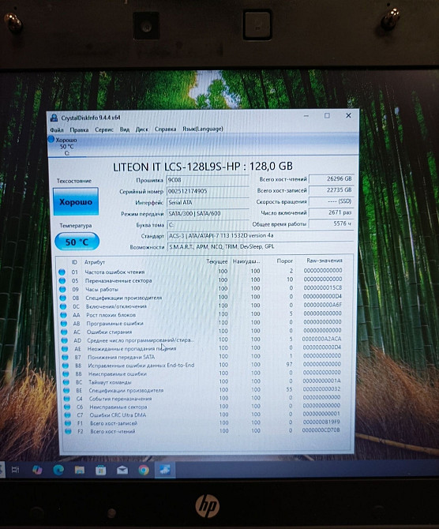
Task: Click status icon of attribute C6
Action: tap(67, 407)
